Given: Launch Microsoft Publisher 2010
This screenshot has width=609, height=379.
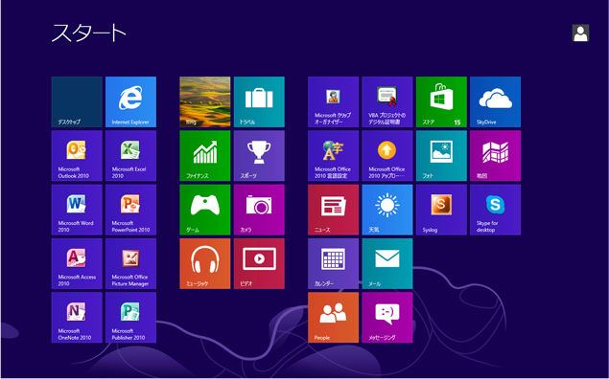Looking at the screenshot, I should [x=130, y=318].
